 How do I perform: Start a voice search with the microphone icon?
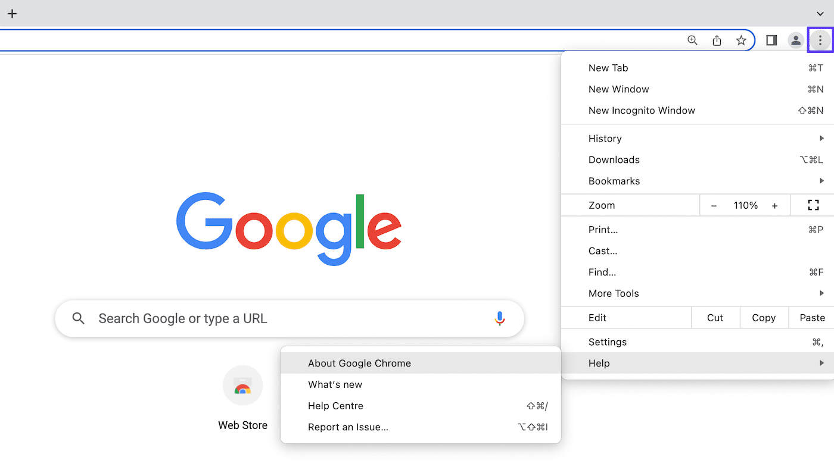coord(500,318)
